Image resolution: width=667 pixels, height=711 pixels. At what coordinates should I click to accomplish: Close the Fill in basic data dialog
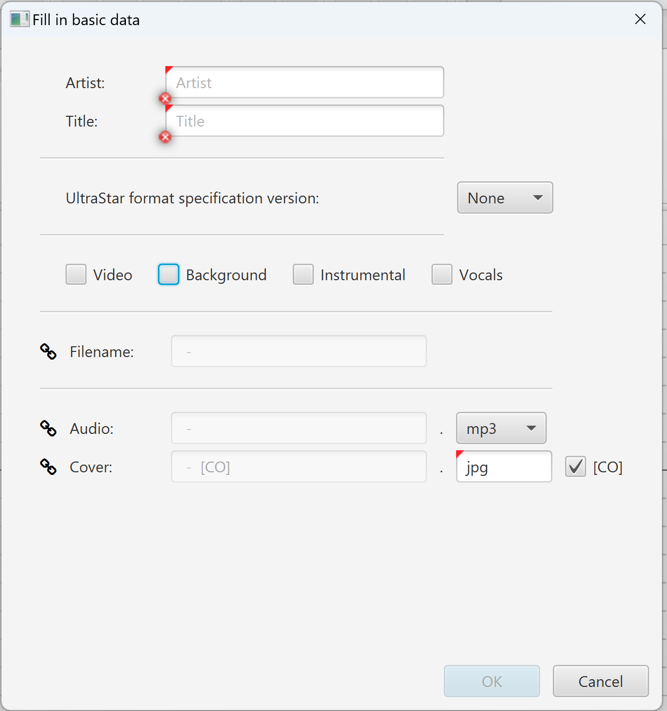(640, 19)
